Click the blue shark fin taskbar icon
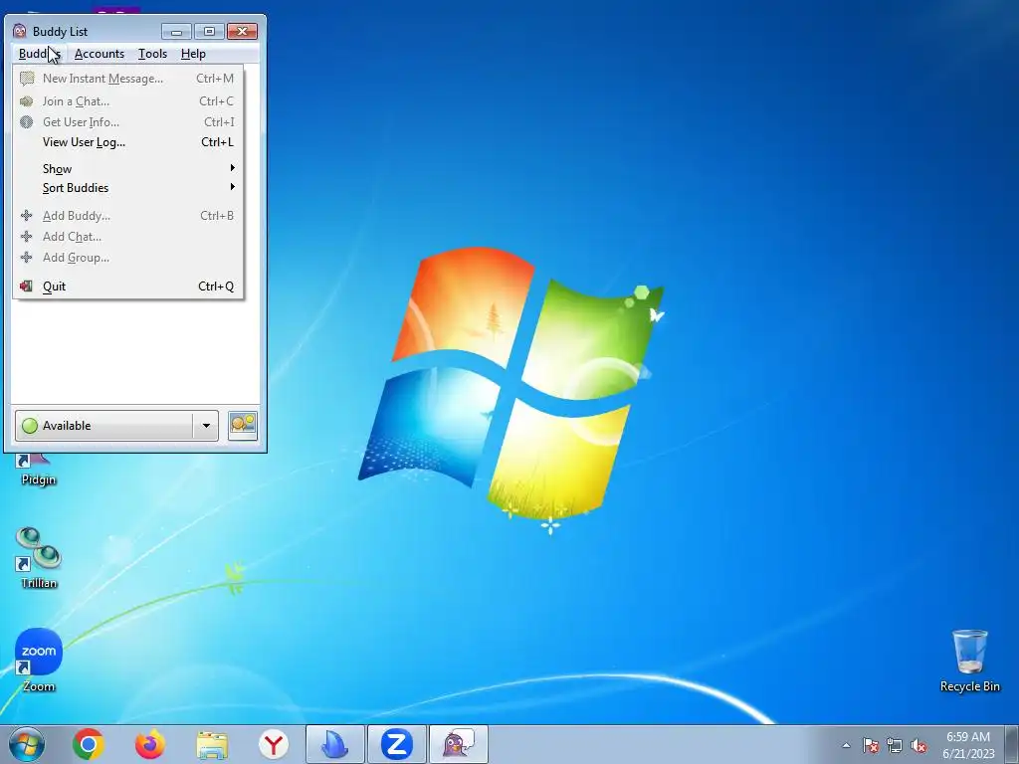The width and height of the screenshot is (1019, 764). pos(335,744)
